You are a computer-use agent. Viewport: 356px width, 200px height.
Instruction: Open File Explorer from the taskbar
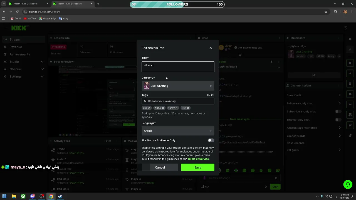(14, 196)
